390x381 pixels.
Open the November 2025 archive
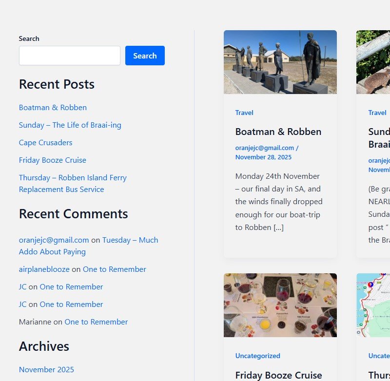tap(46, 370)
